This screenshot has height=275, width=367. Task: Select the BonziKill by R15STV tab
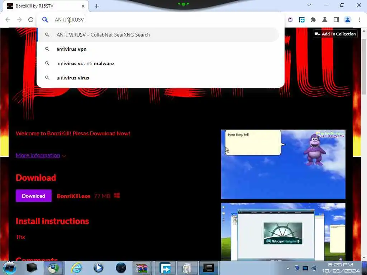[x=46, y=6]
